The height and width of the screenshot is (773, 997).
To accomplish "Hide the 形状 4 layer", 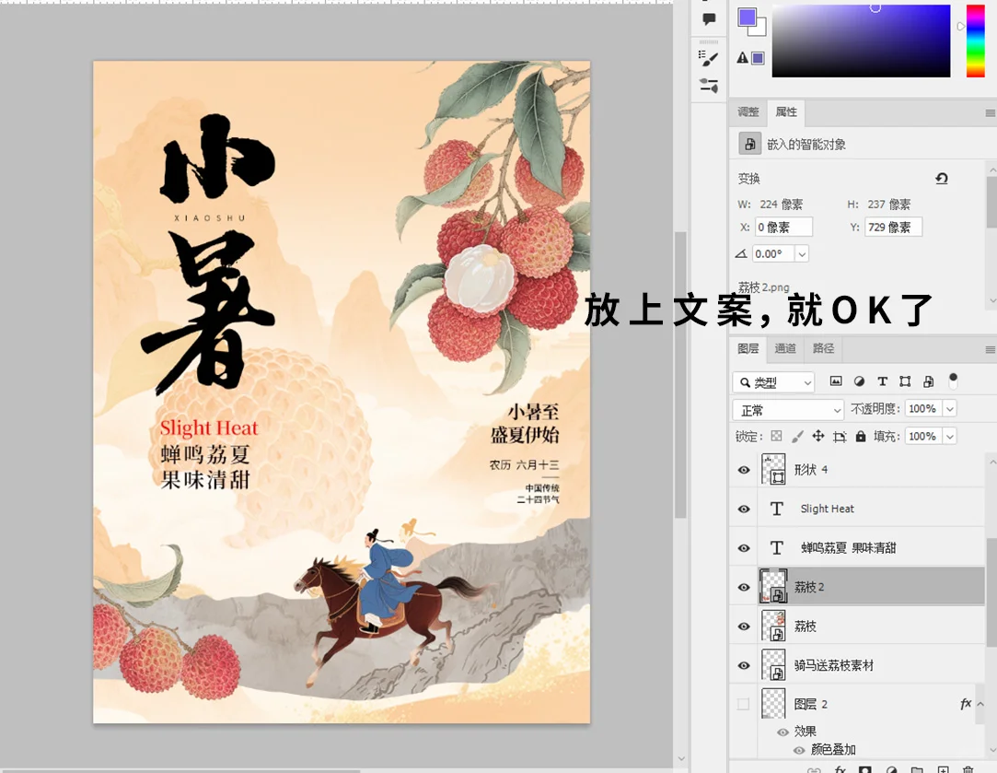I will tap(743, 470).
